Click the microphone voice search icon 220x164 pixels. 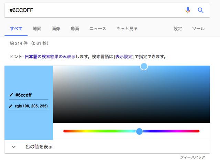pos(187,10)
